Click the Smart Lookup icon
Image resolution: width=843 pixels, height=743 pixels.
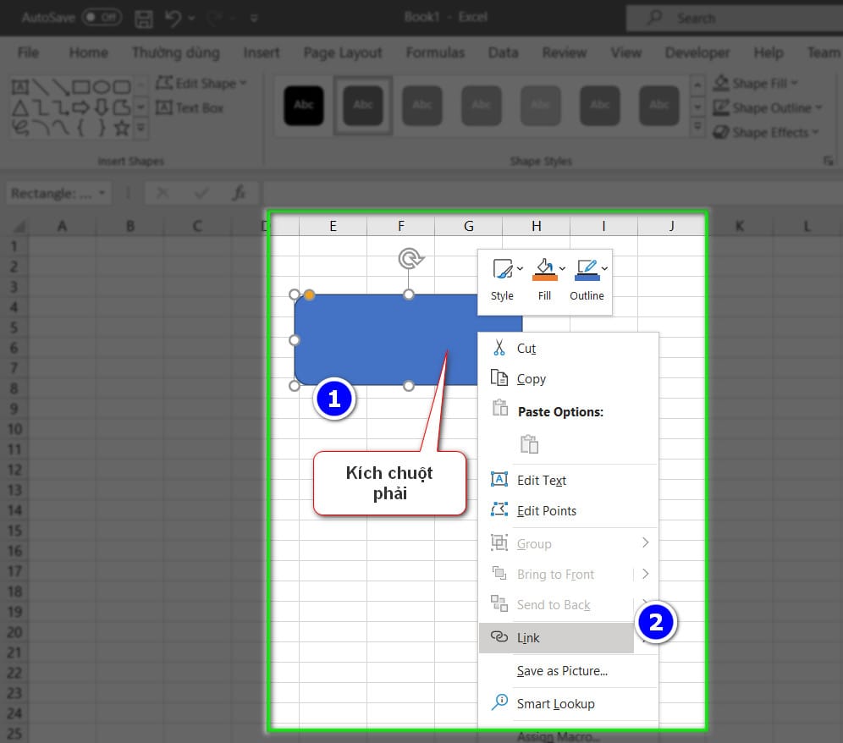pos(499,703)
